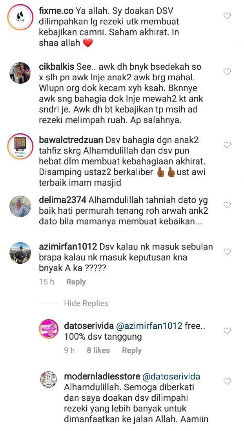Open the @datoserivida mention link
Screen dimensions: 244x431
click(171, 377)
